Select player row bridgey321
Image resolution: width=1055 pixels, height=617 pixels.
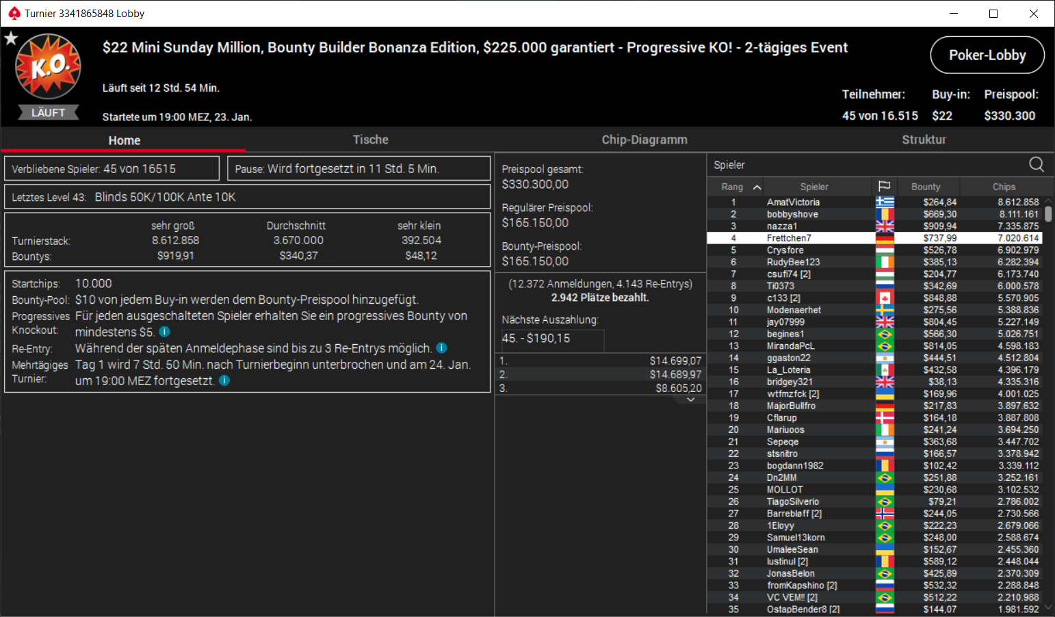874,382
